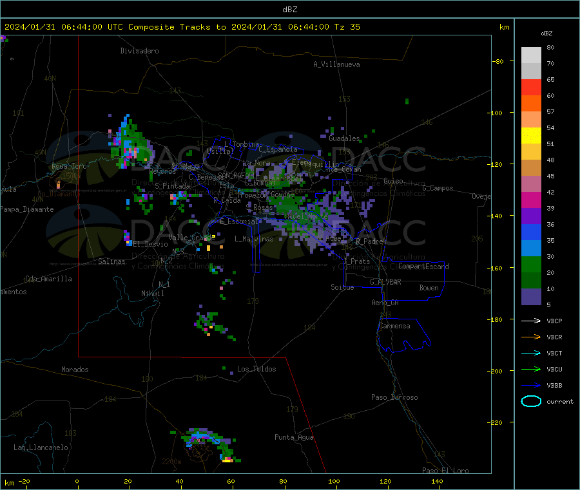Viewport: 580px width, 490px height.
Task: Click the A_Villanueva place label
Action: [x=336, y=64]
